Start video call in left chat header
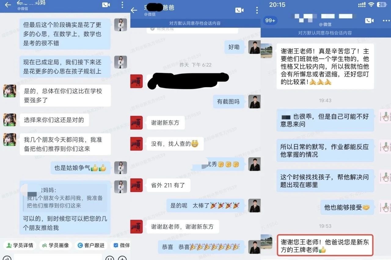The width and height of the screenshot is (391, 260). click(106, 5)
